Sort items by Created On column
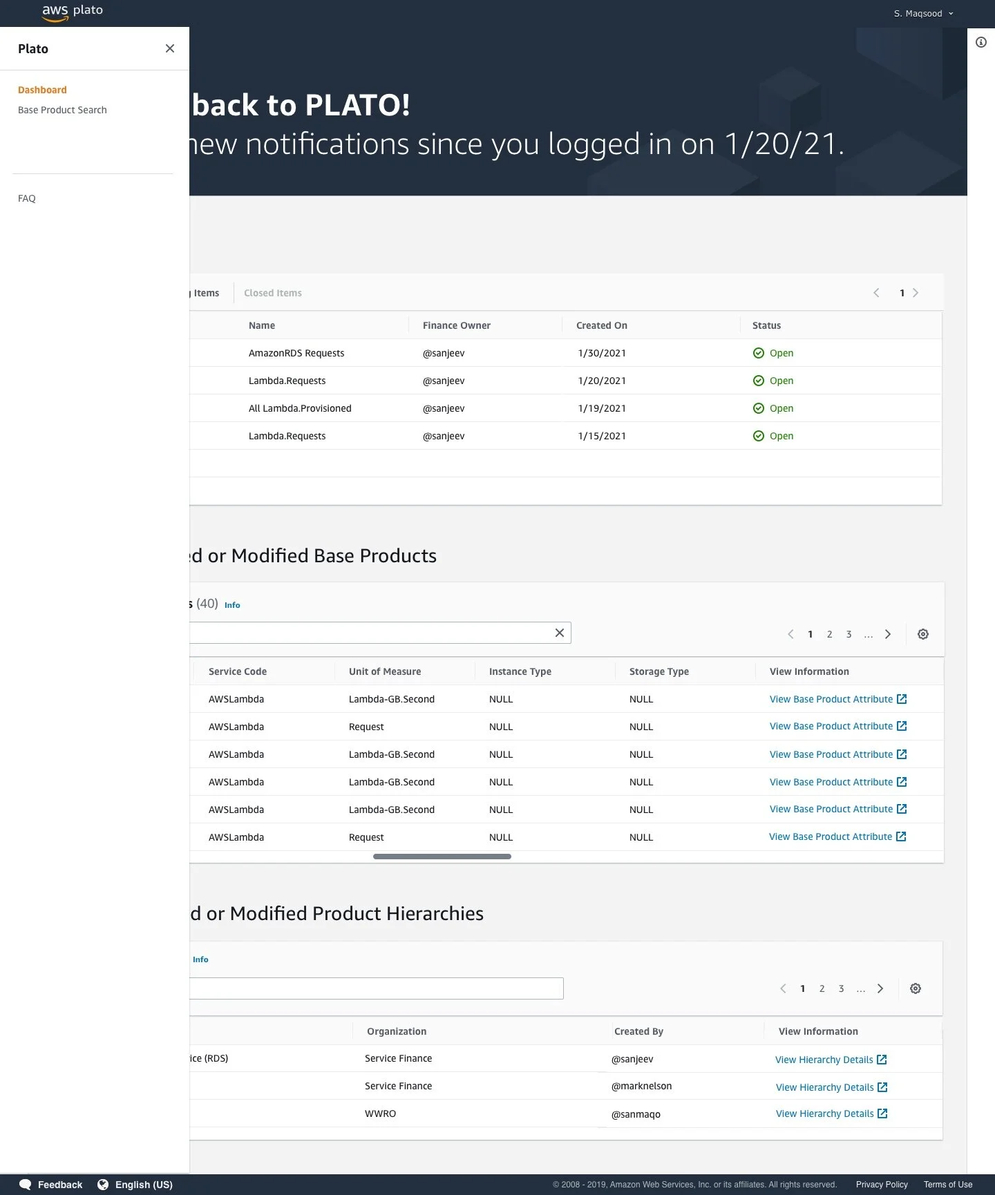995x1195 pixels. [x=602, y=325]
